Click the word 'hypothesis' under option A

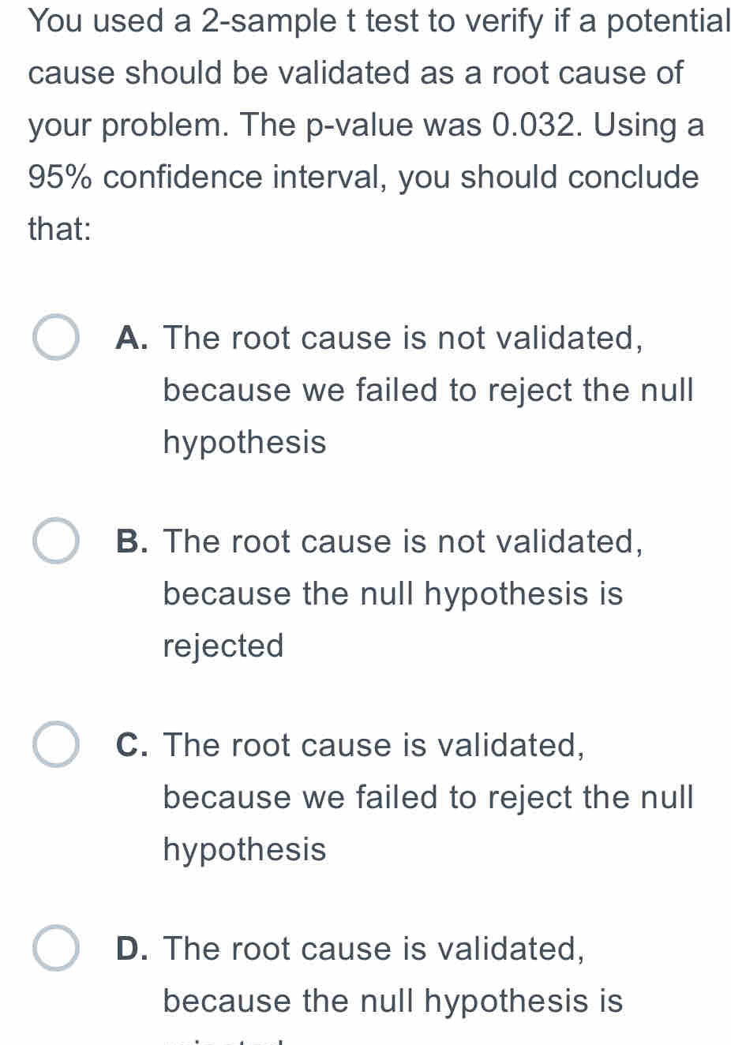245,442
